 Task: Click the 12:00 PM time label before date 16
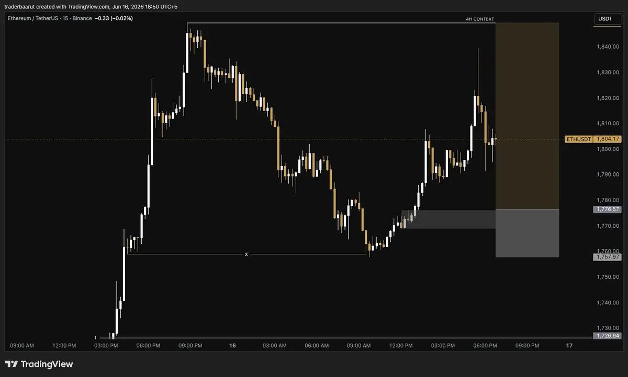pos(64,346)
